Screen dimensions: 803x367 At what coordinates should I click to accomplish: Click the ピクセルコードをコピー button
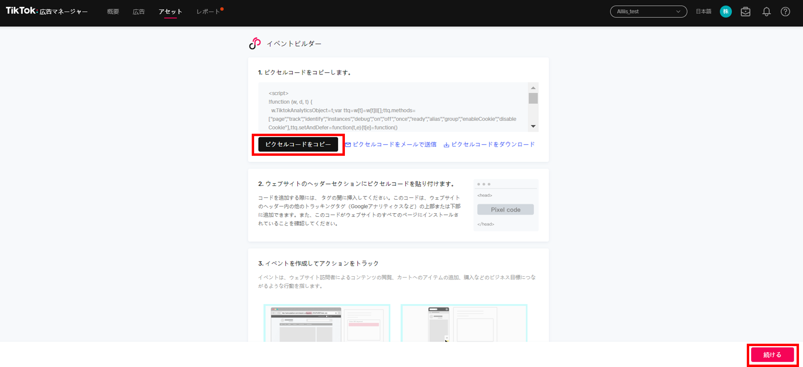tap(298, 145)
